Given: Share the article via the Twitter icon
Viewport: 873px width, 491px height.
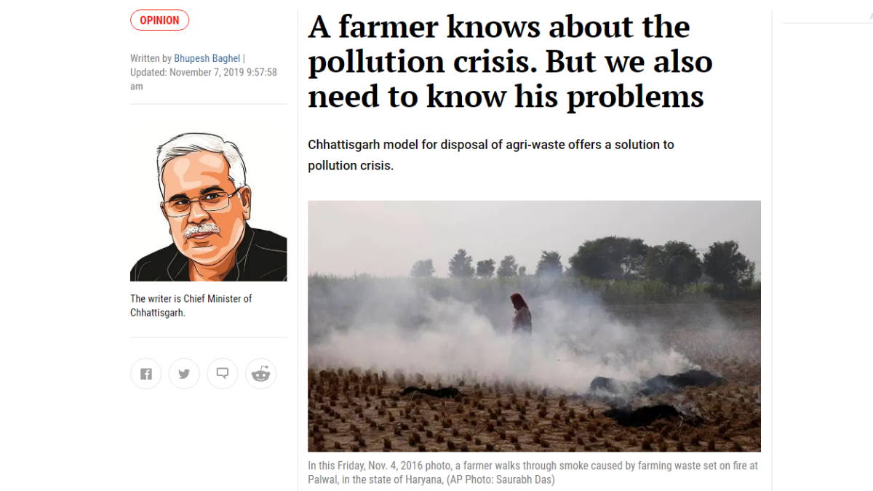Looking at the screenshot, I should pos(184,374).
